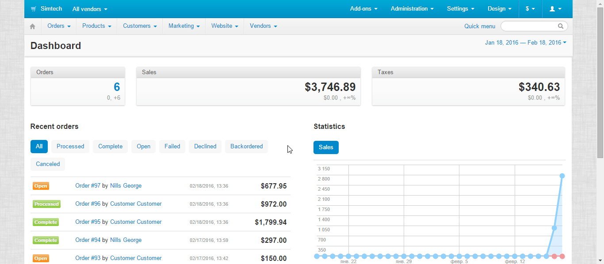This screenshot has height=264, width=604.
Task: Open Customer Customer on Order #93
Action: point(136,258)
